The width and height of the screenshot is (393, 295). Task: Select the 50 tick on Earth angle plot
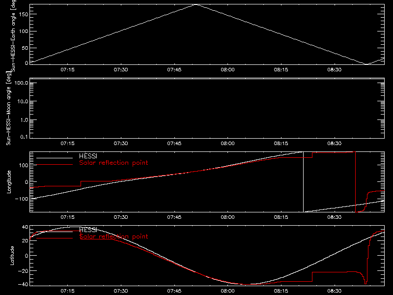click(x=25, y=48)
